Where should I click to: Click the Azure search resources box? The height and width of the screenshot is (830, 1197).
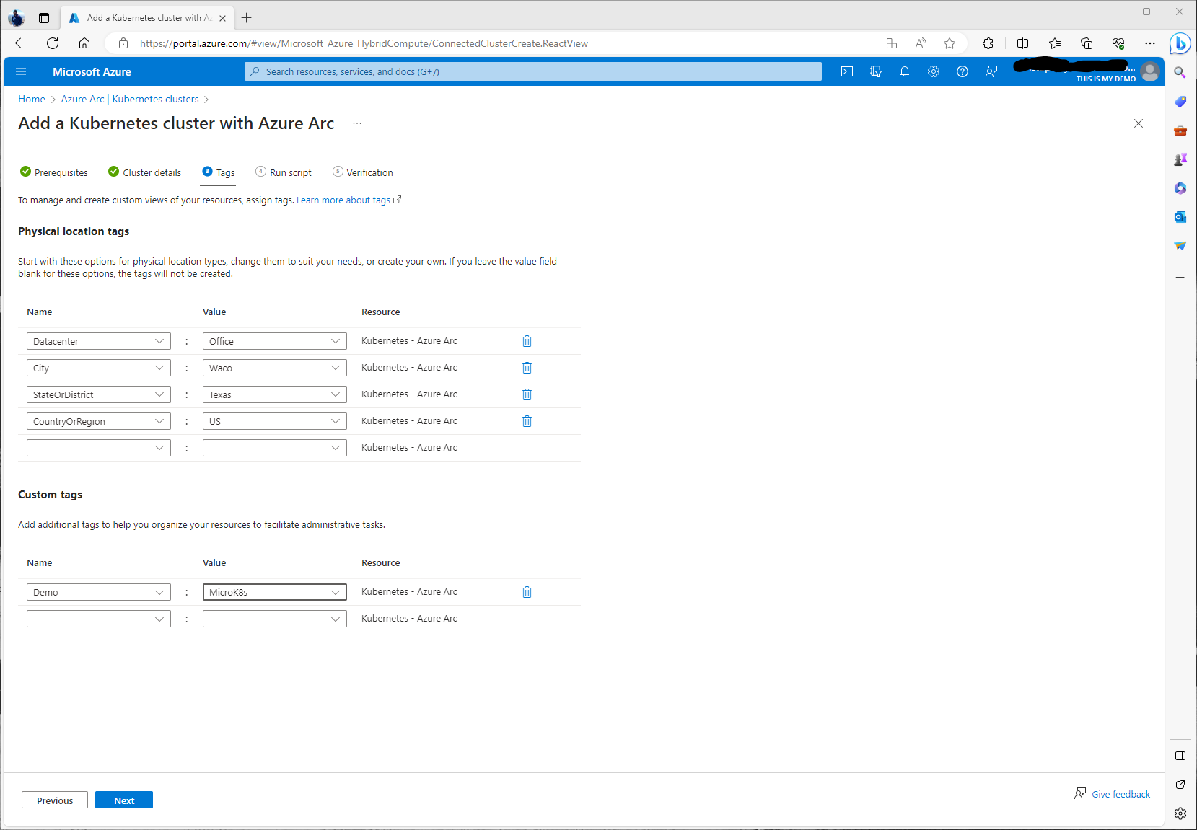[x=532, y=71]
